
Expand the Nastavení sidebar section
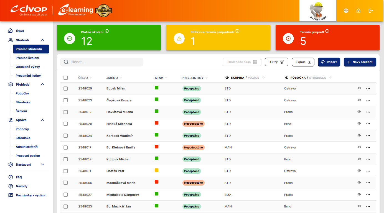pyautogui.click(x=42, y=165)
